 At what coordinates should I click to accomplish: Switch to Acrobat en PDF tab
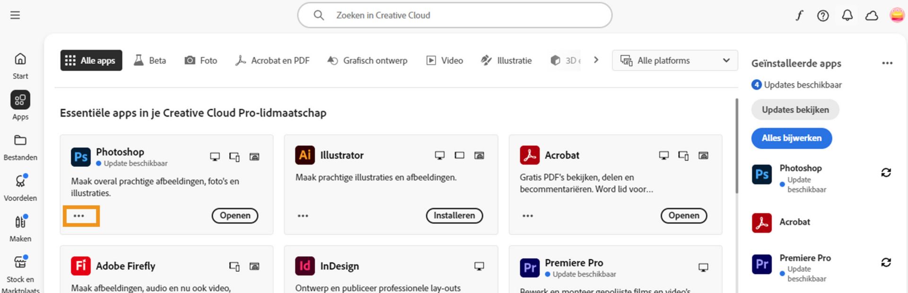272,60
